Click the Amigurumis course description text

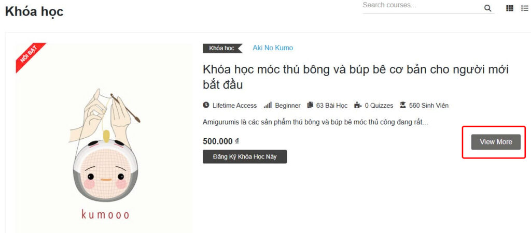(315, 123)
